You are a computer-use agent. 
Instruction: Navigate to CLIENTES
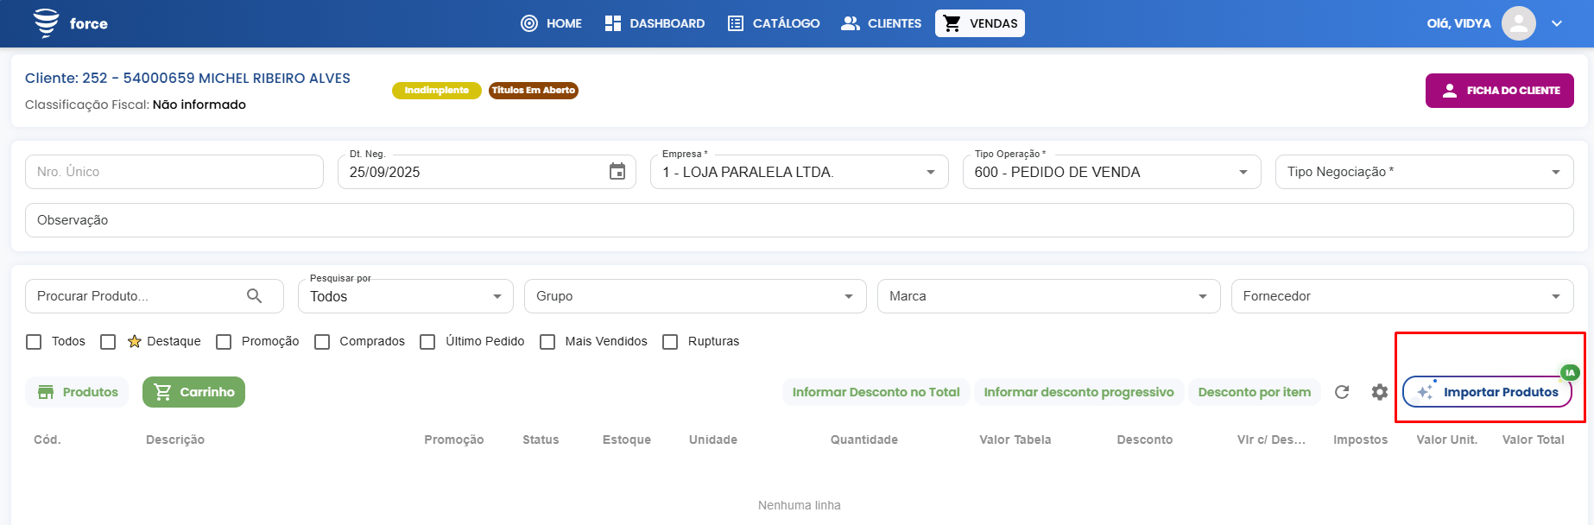(x=882, y=23)
